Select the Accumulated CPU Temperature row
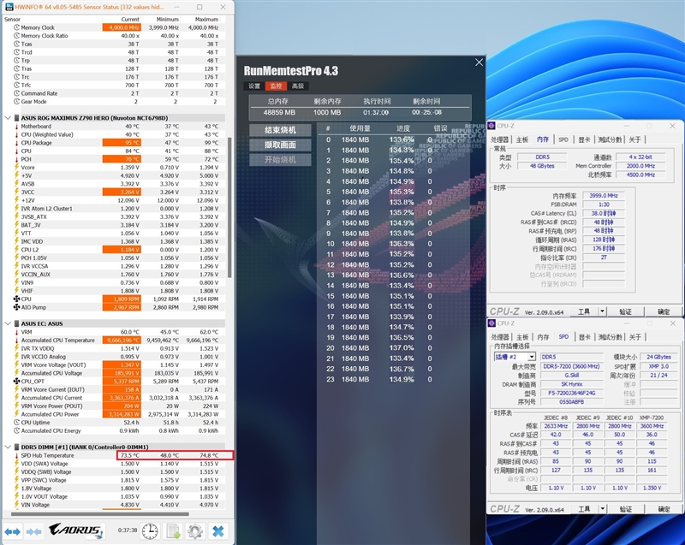 [x=114, y=341]
